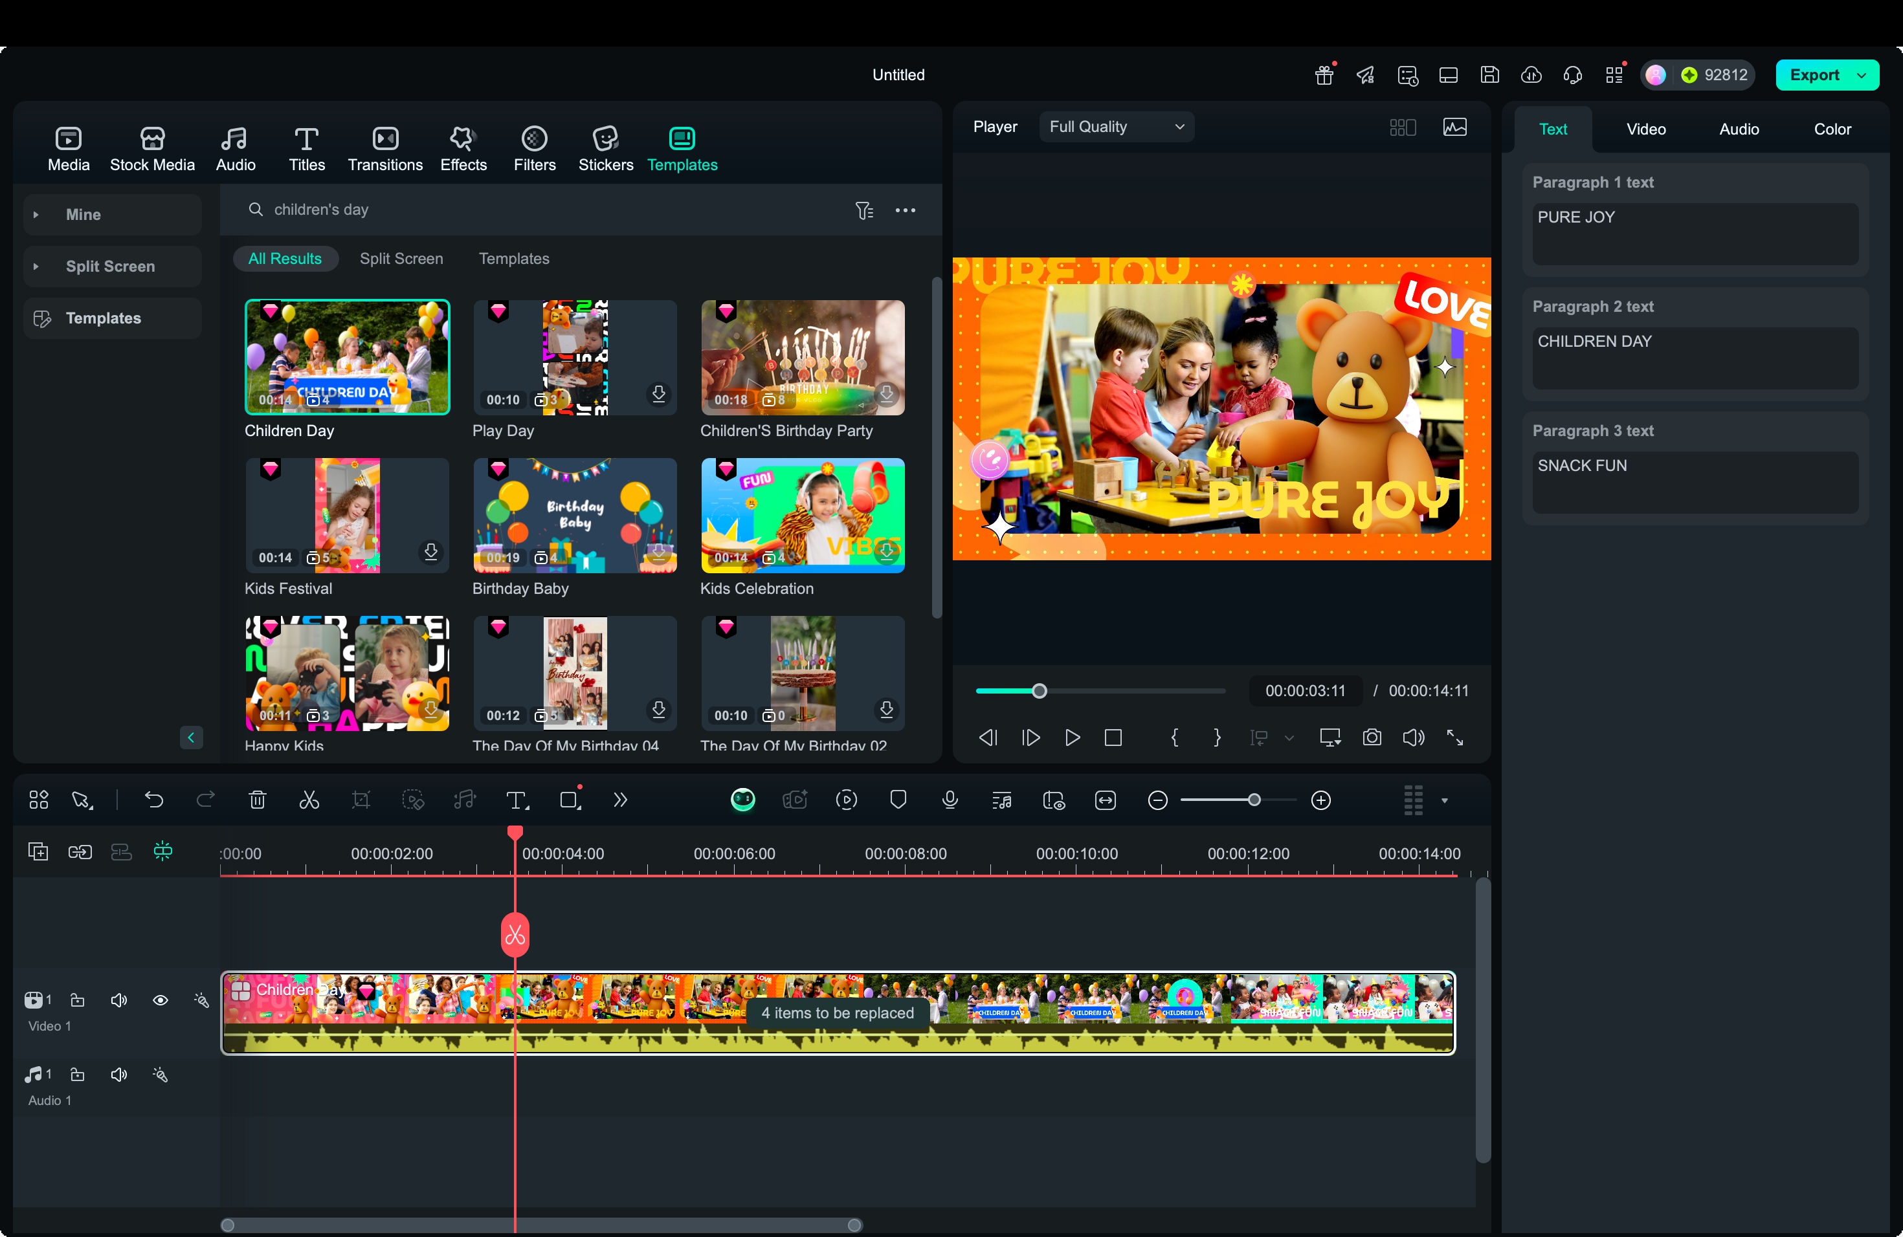The image size is (1903, 1237).
Task: Play the preview video
Action: (x=1071, y=738)
